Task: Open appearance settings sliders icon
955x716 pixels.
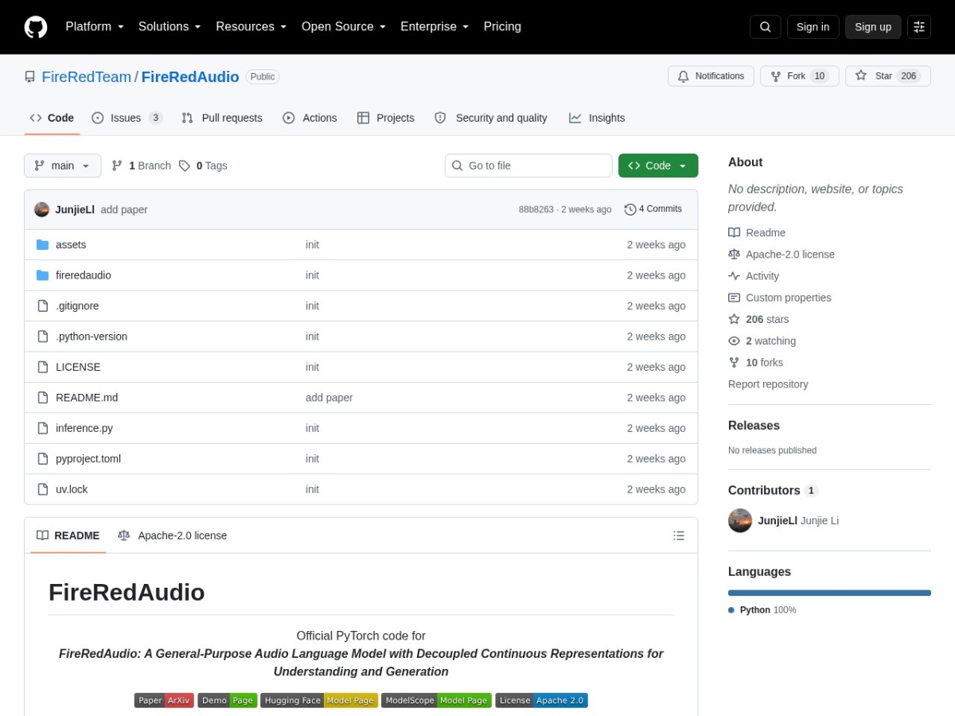Action: pyautogui.click(x=919, y=27)
